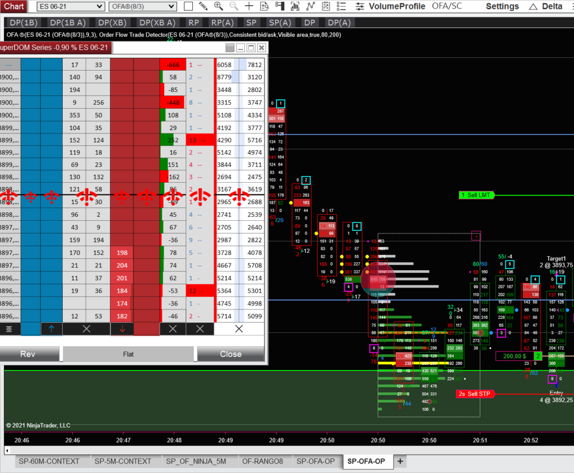Switch to the OF-RANGO8 tab
This screenshot has width=574, height=473.
262,461
